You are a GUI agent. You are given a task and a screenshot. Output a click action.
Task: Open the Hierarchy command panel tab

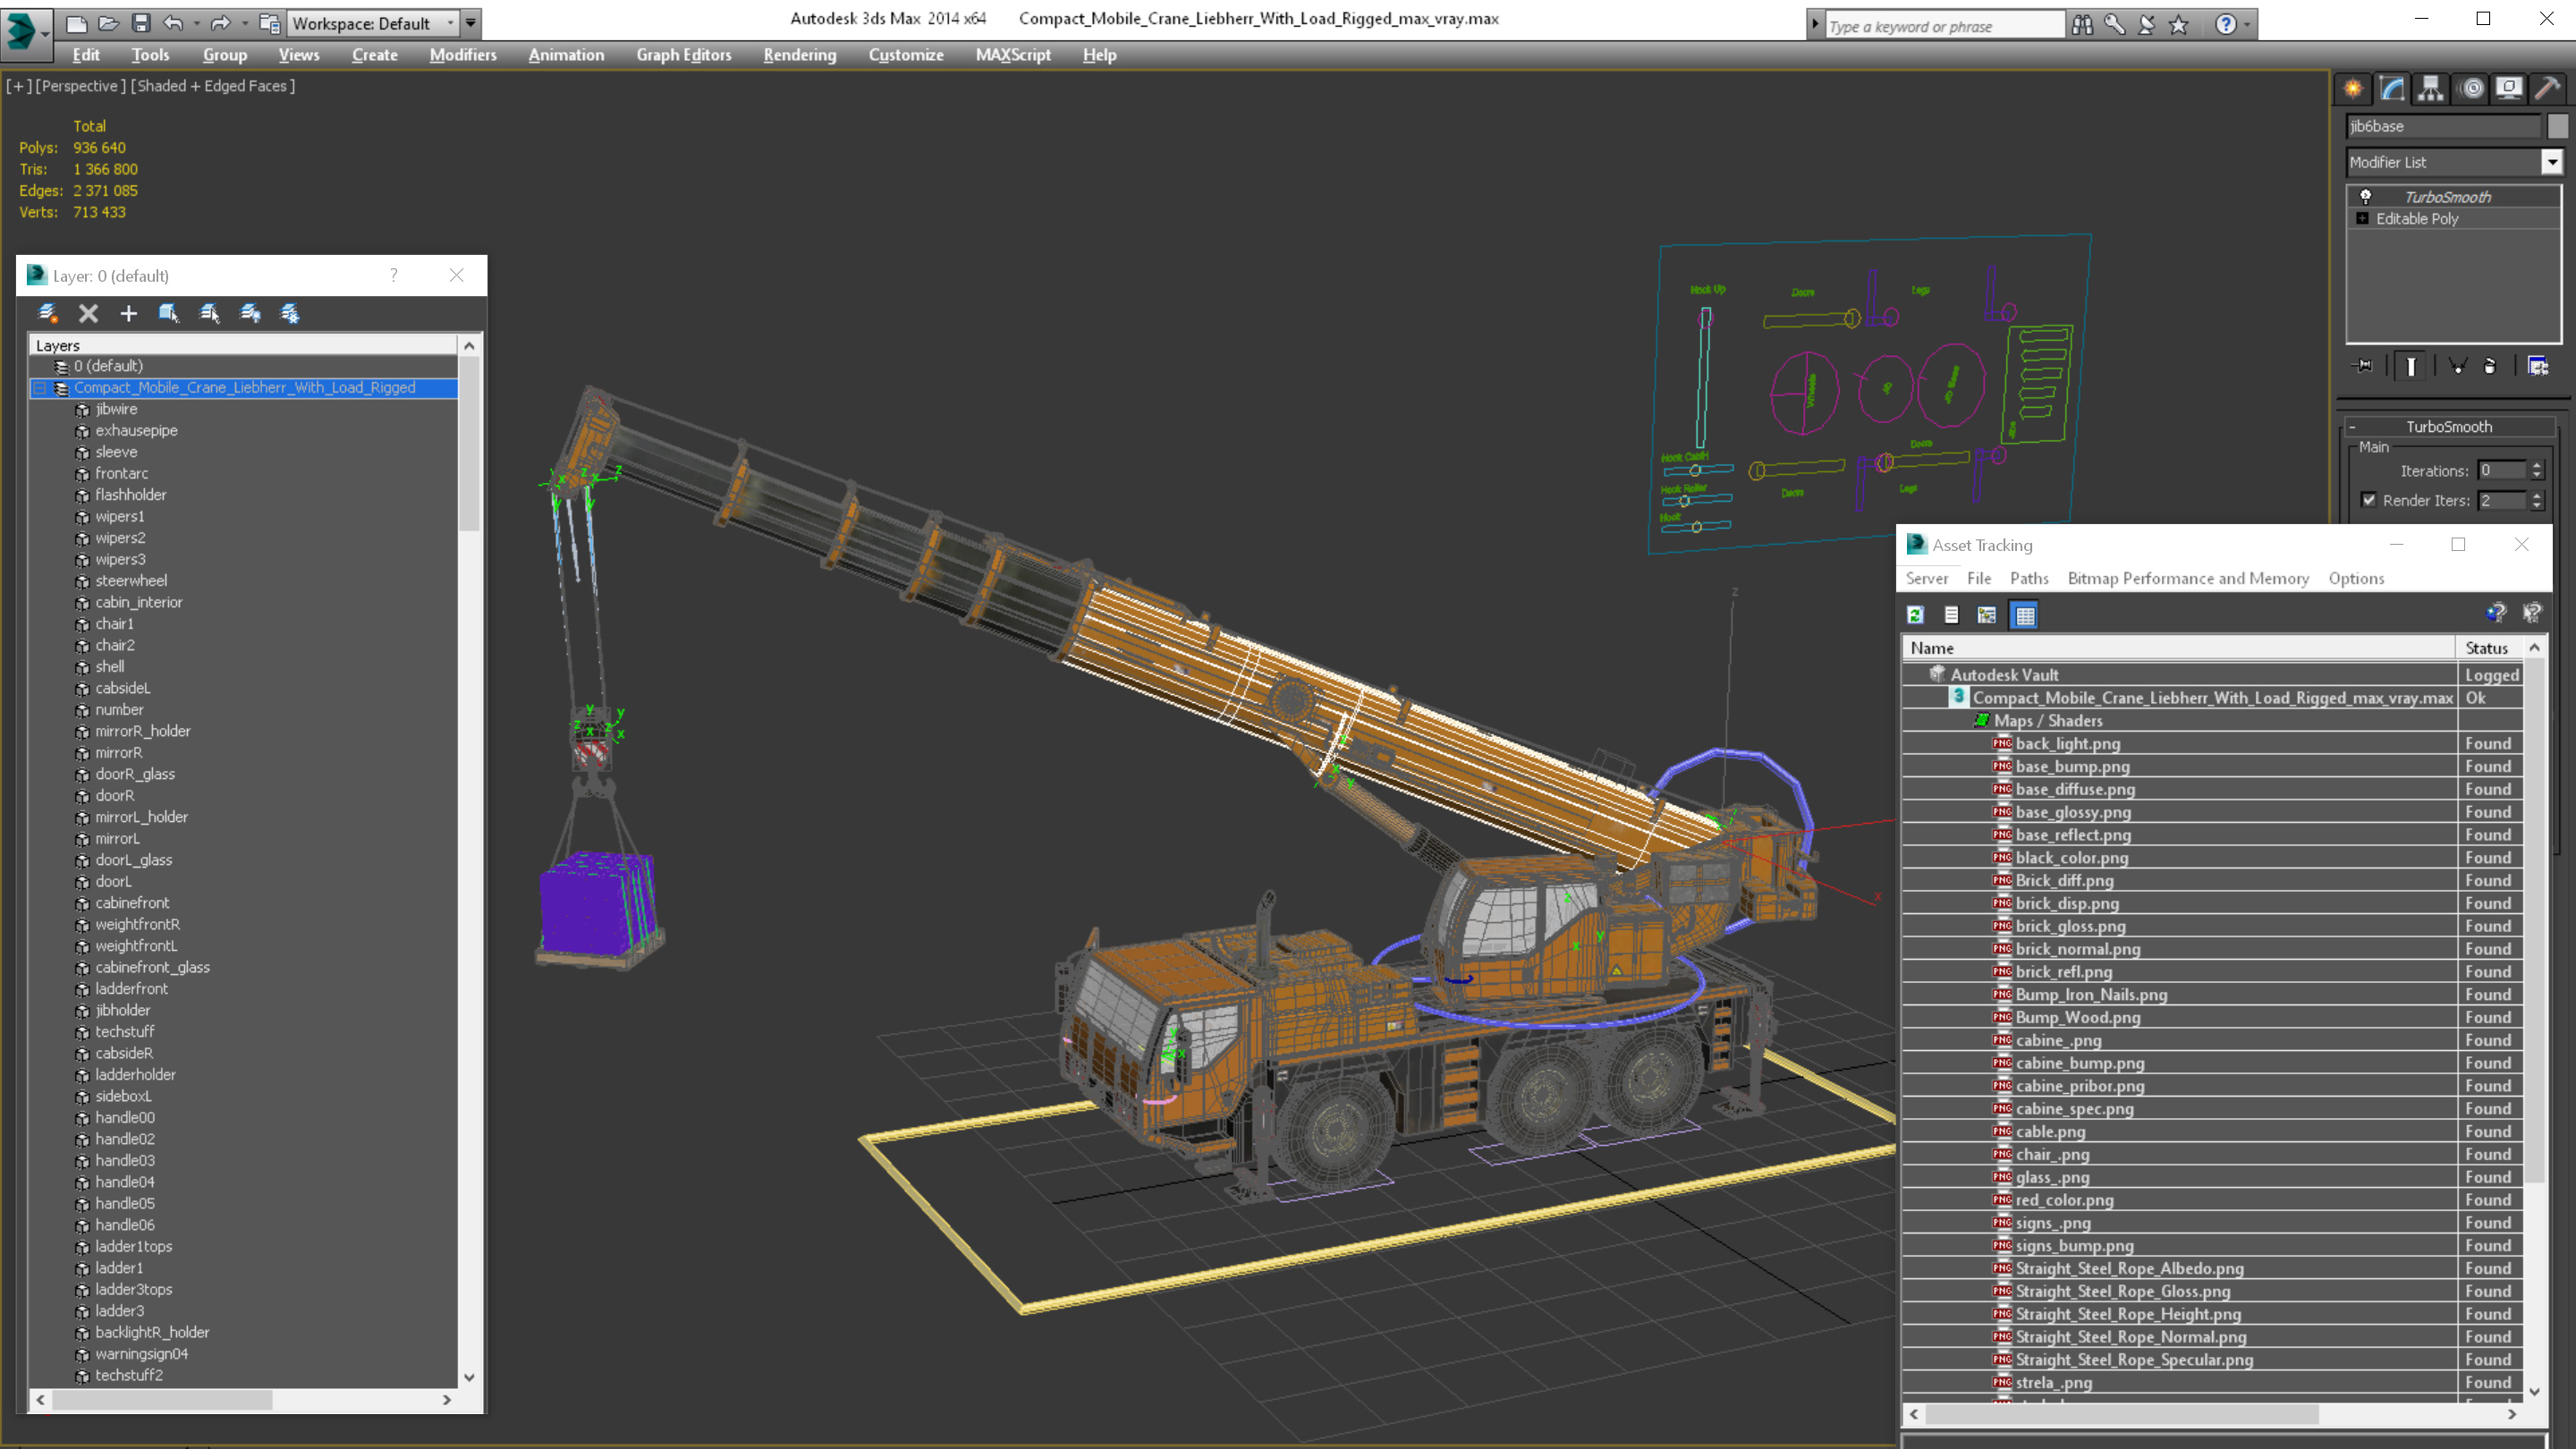(x=2431, y=89)
